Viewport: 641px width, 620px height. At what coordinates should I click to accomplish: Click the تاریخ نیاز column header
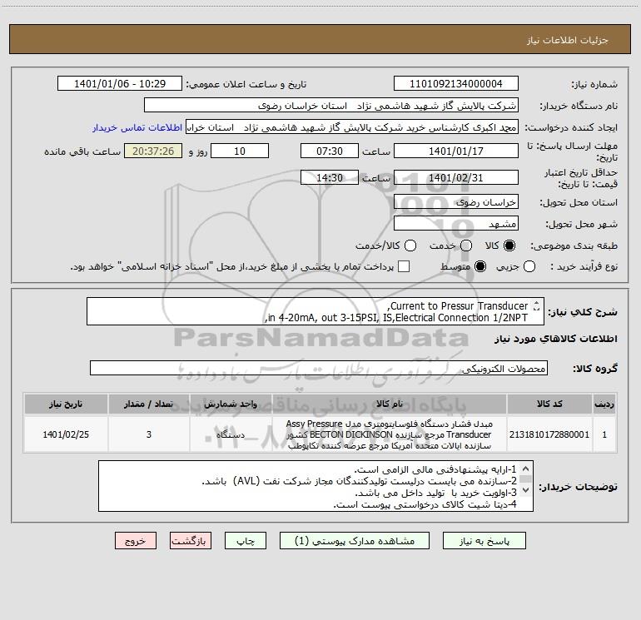pyautogui.click(x=66, y=404)
